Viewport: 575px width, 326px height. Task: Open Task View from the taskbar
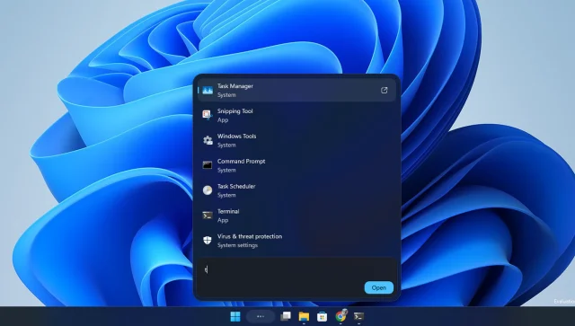tap(286, 316)
